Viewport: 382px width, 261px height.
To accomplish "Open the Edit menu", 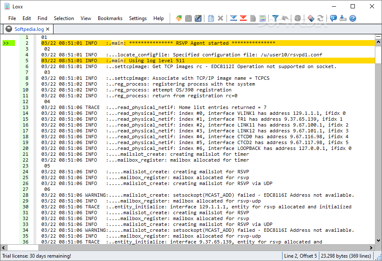I will (x=27, y=18).
